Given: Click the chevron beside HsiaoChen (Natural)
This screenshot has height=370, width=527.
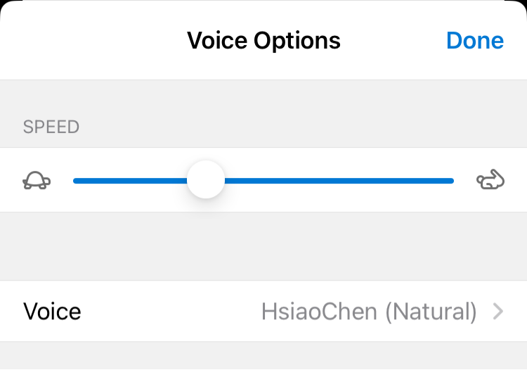Looking at the screenshot, I should pos(498,311).
